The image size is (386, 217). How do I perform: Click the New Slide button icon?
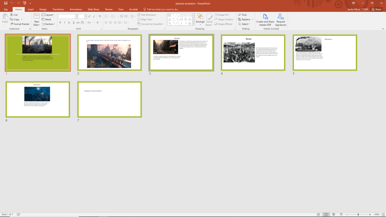[x=37, y=17]
